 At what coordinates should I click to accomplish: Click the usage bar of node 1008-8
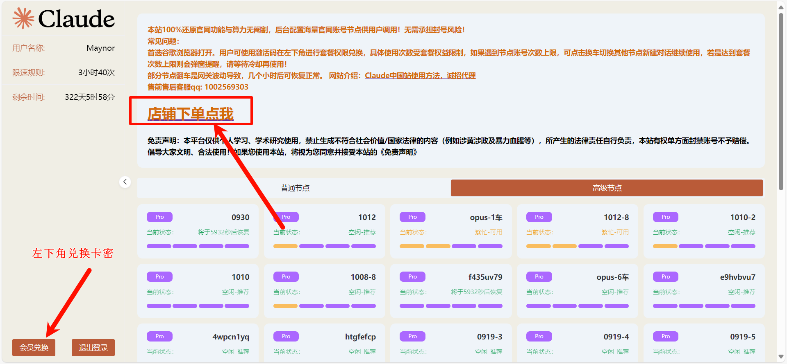click(325, 306)
